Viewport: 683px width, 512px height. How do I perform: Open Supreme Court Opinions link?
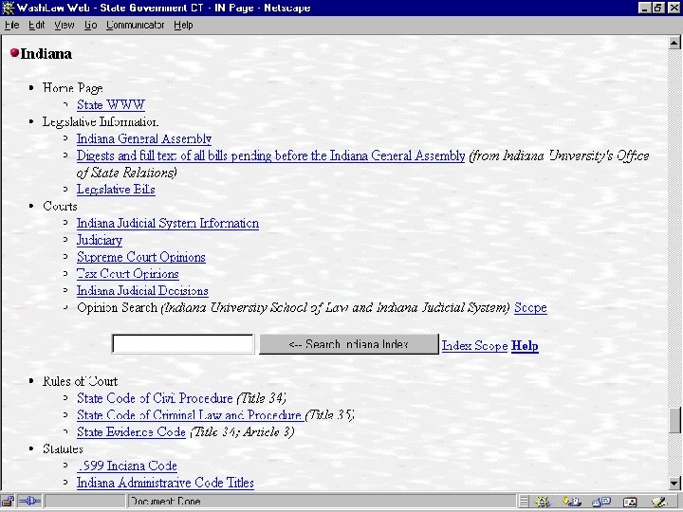141,257
